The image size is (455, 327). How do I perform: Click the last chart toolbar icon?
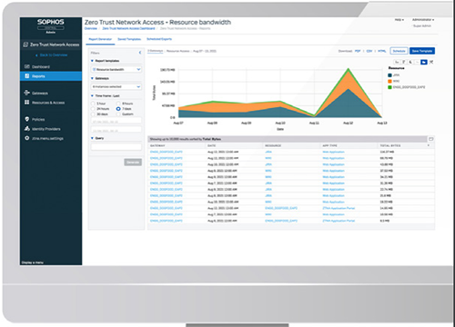coord(431,62)
